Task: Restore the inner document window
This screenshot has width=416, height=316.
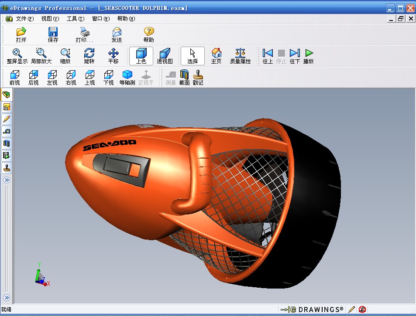Action: (401, 19)
